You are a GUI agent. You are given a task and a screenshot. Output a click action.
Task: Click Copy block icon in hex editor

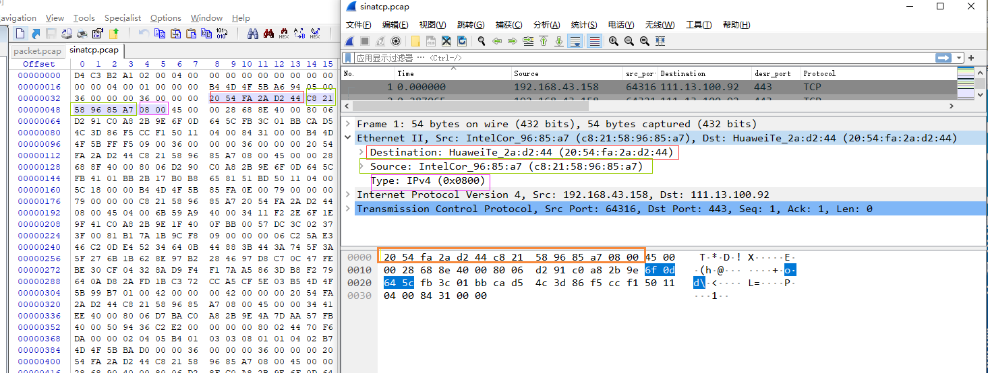pos(160,33)
